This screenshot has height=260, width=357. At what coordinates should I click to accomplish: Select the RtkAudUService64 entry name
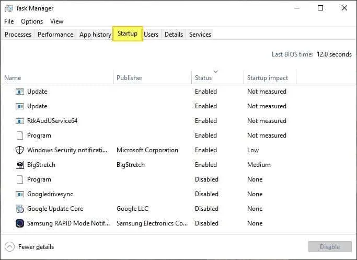tap(52, 121)
